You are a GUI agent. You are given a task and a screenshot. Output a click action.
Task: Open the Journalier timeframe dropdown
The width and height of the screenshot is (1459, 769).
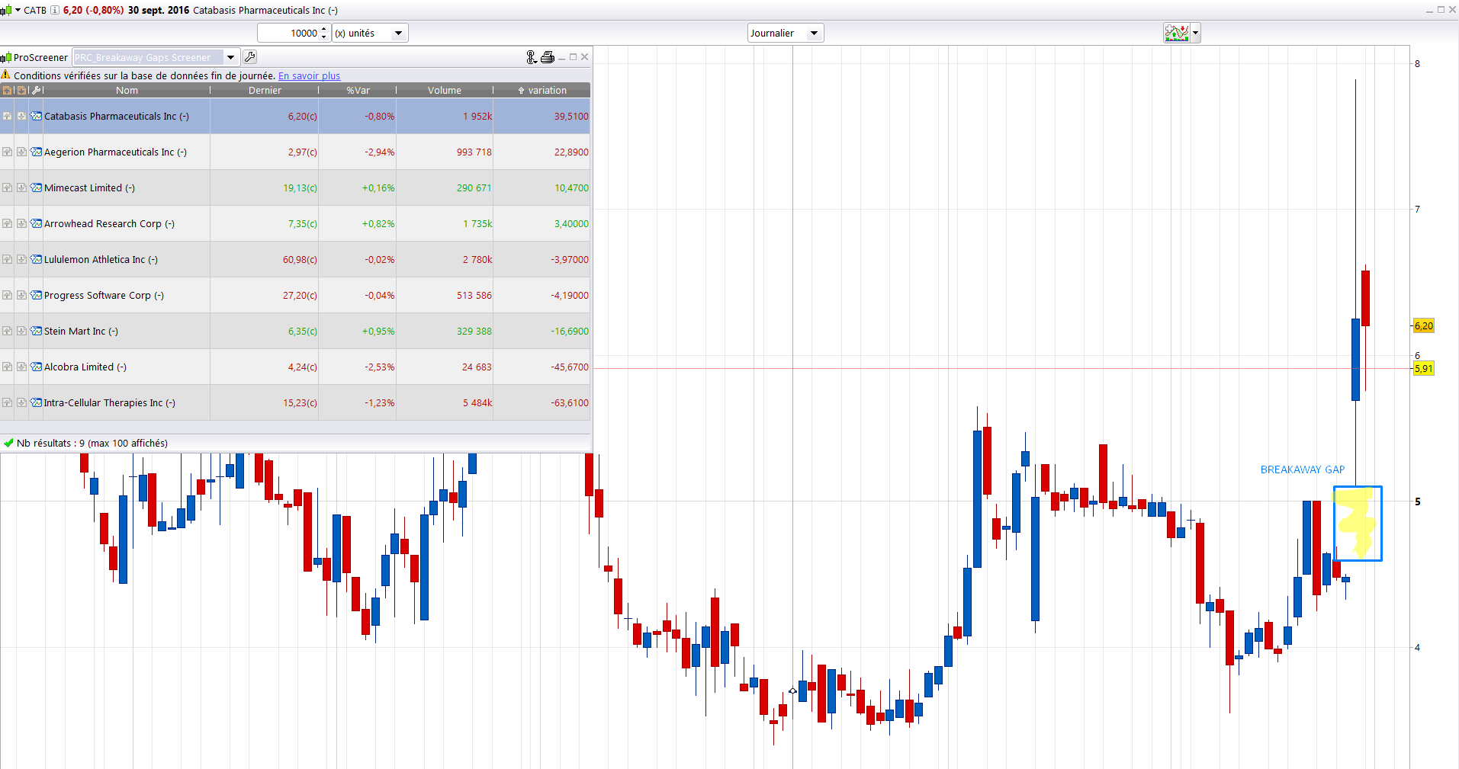(786, 33)
